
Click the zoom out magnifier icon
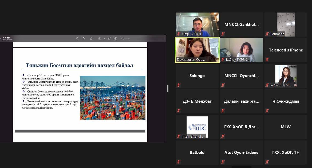coord(77,38)
